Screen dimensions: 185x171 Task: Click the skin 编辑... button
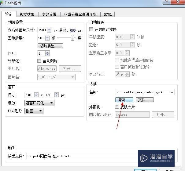tap(124, 100)
